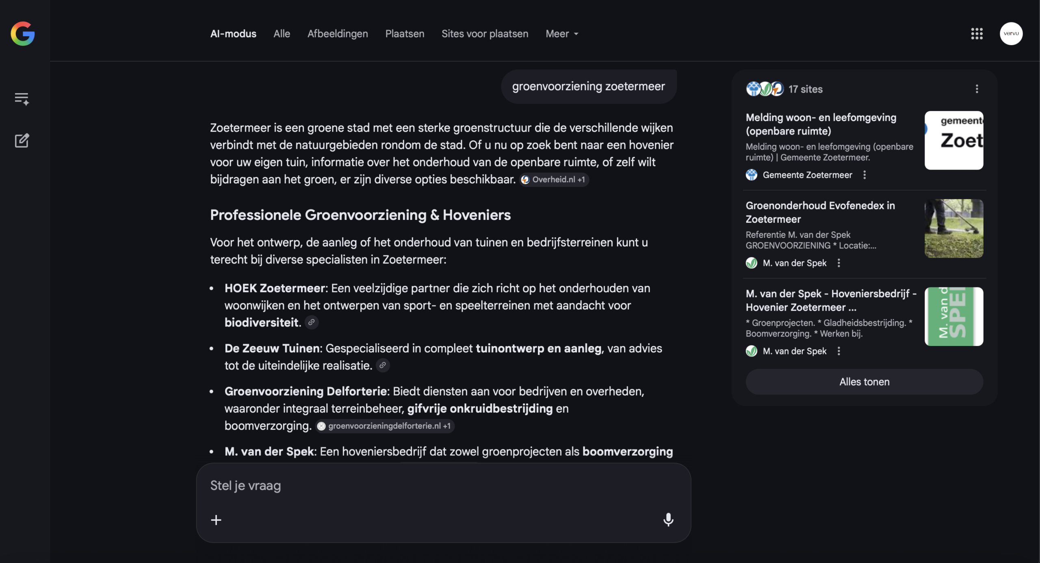Click the Google logo
Image resolution: width=1040 pixels, height=563 pixels.
click(22, 34)
